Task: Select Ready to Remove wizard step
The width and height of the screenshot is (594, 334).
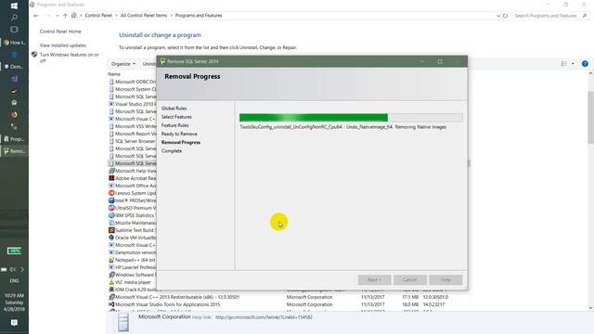Action: (x=179, y=134)
